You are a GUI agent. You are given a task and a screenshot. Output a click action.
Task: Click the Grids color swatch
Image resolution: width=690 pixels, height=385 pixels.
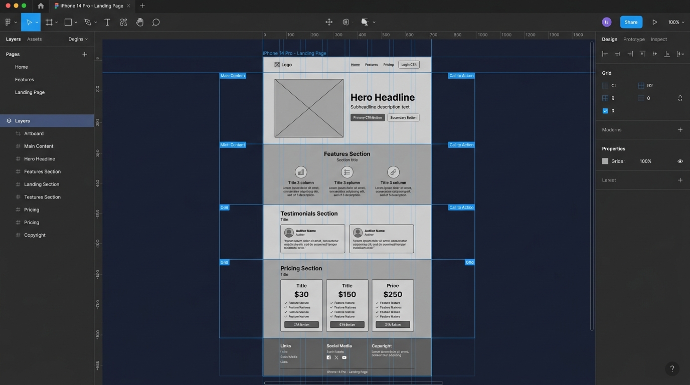pyautogui.click(x=605, y=161)
